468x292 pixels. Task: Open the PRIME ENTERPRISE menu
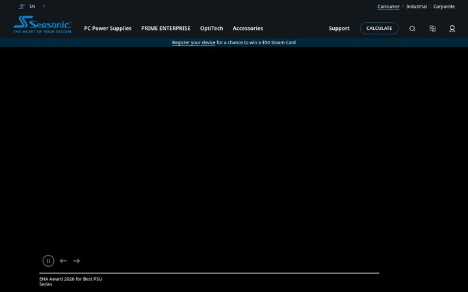click(166, 29)
